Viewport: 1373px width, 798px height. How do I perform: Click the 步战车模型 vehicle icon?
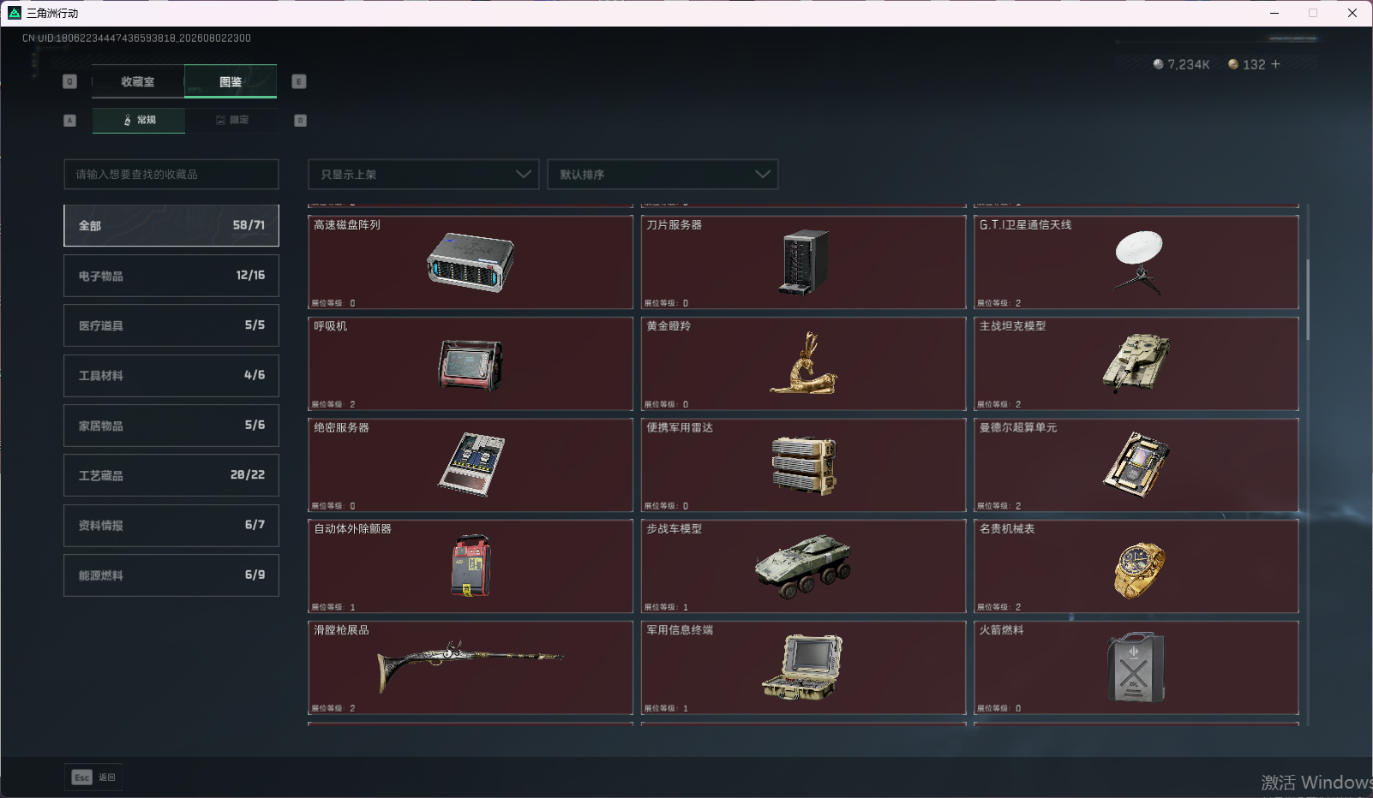click(803, 565)
